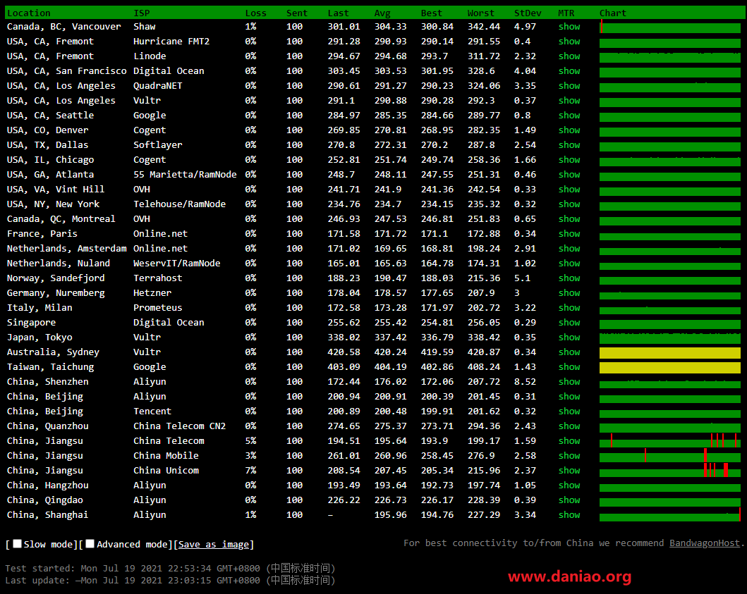Image resolution: width=747 pixels, height=594 pixels.
Task: Select the ISP name "Hetzner"
Action: (152, 292)
